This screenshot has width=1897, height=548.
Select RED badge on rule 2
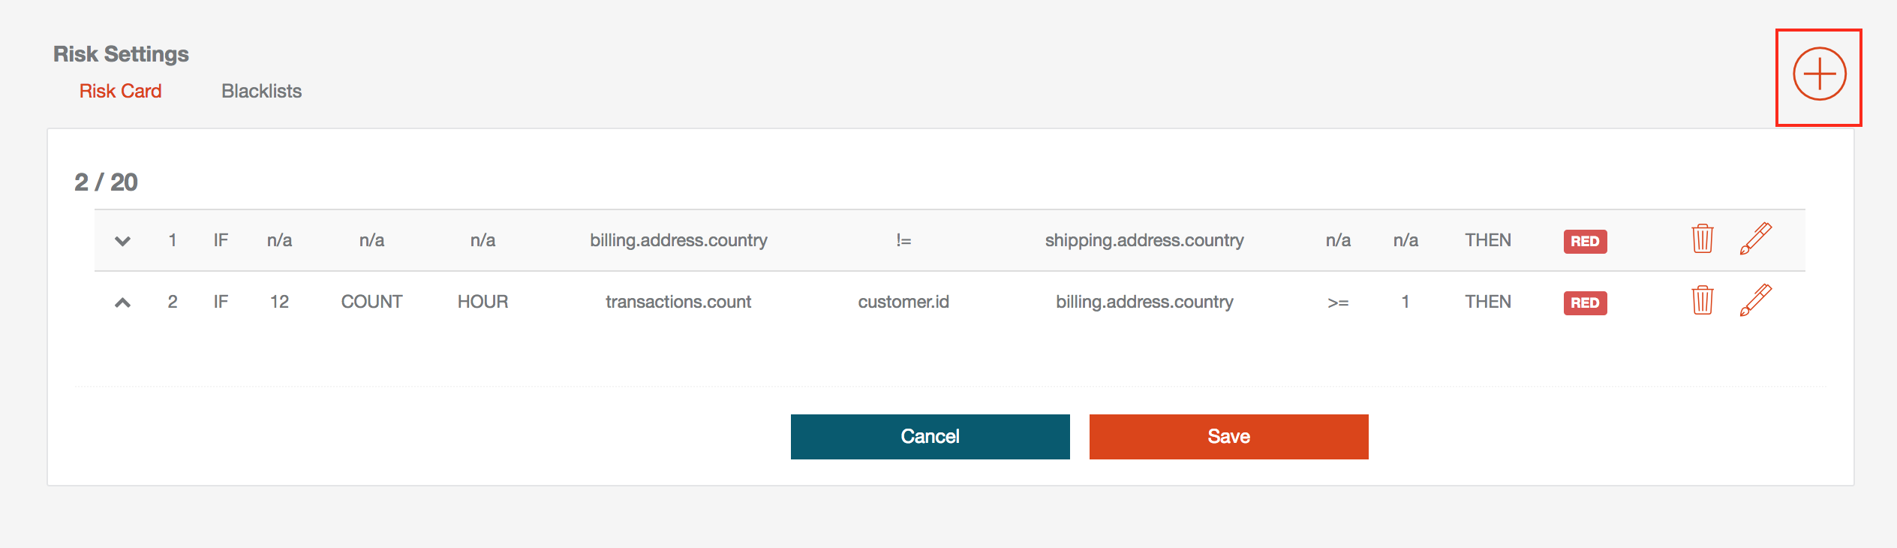coord(1585,303)
